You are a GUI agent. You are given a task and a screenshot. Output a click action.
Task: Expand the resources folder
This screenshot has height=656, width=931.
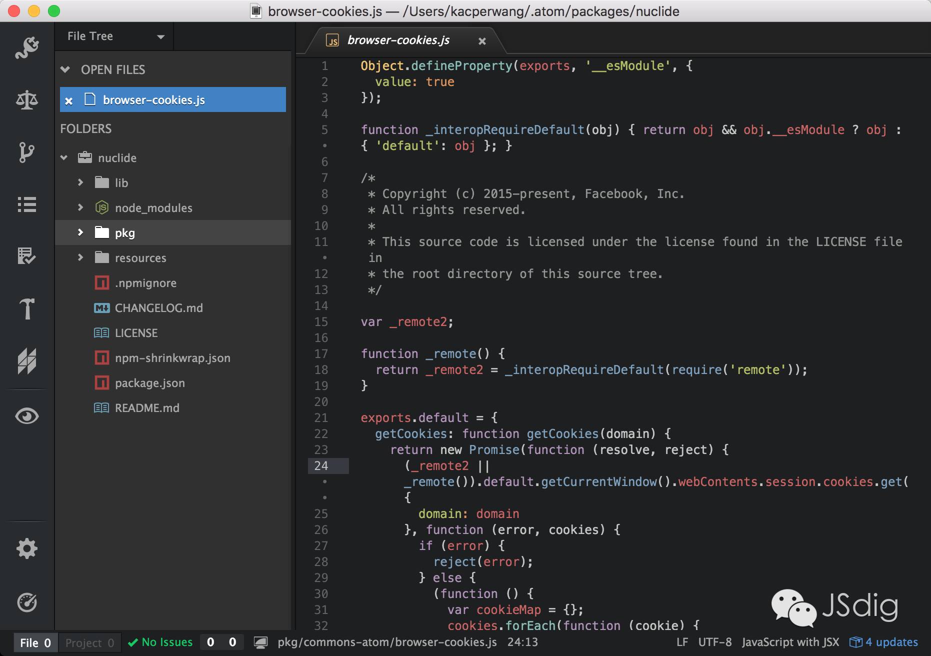click(80, 257)
